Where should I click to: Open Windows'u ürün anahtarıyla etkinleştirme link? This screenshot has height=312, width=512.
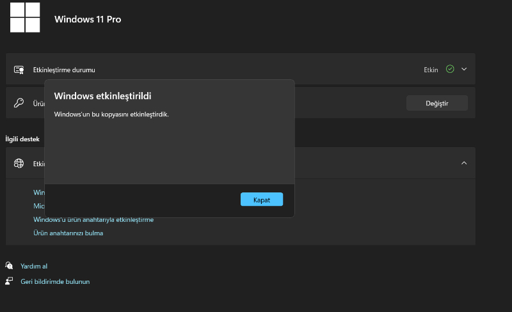tap(93, 220)
